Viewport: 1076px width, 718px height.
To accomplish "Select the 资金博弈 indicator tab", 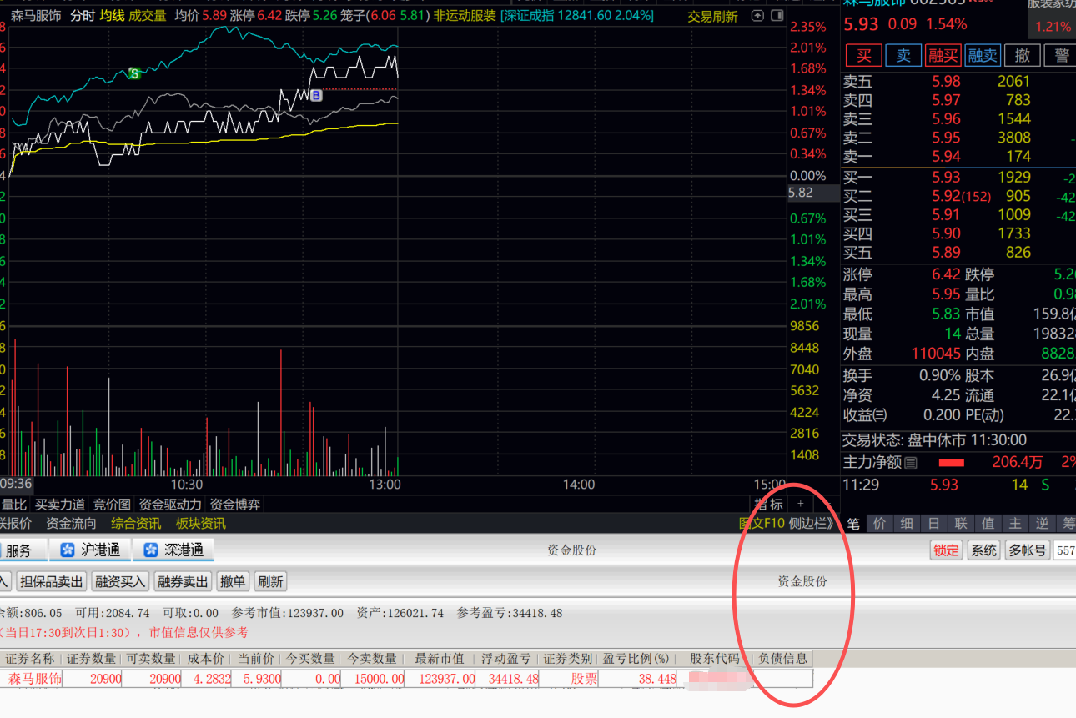I will click(234, 504).
